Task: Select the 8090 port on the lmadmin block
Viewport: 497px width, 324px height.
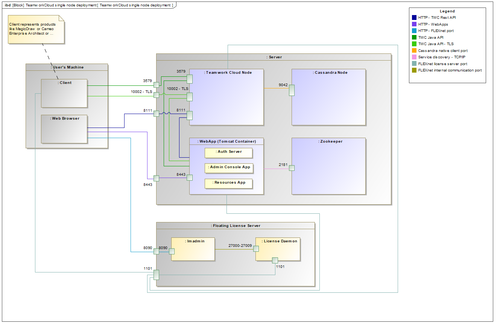Action: point(172,251)
